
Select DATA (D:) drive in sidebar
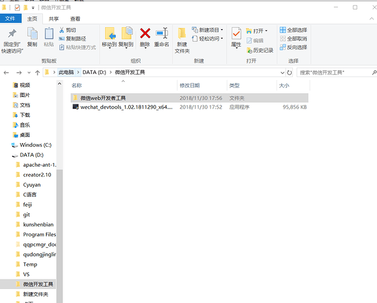click(x=28, y=155)
